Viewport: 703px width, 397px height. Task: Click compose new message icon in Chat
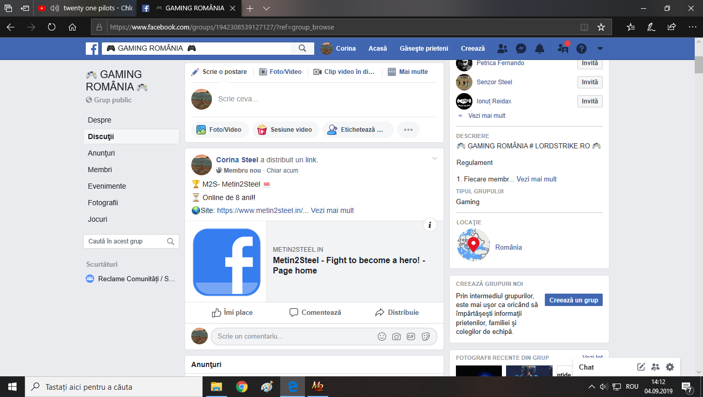tap(641, 367)
